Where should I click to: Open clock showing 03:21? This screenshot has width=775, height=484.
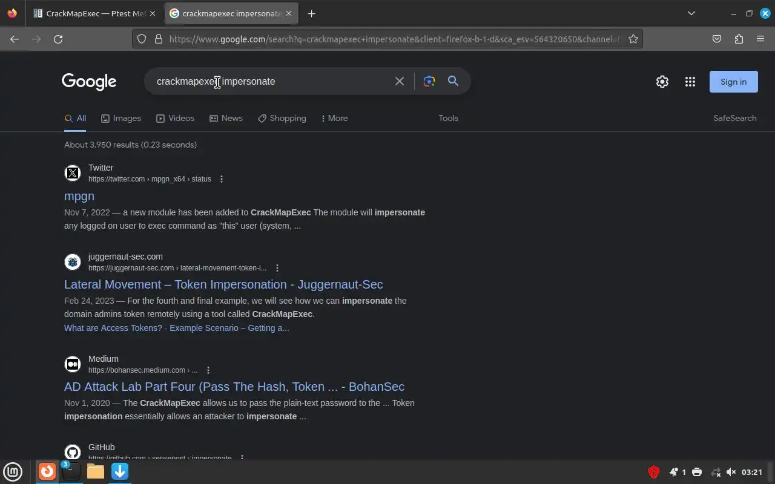(752, 472)
